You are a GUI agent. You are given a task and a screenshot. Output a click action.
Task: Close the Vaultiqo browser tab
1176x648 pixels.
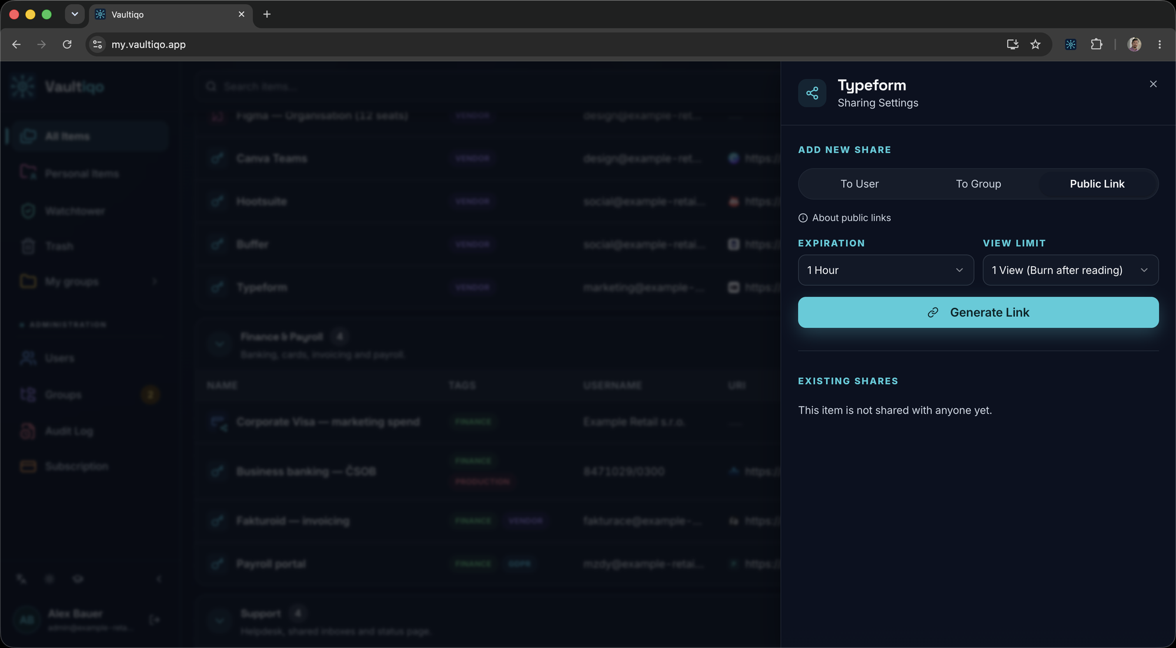pyautogui.click(x=241, y=14)
